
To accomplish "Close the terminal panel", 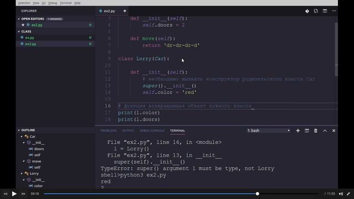I will pos(334,130).
